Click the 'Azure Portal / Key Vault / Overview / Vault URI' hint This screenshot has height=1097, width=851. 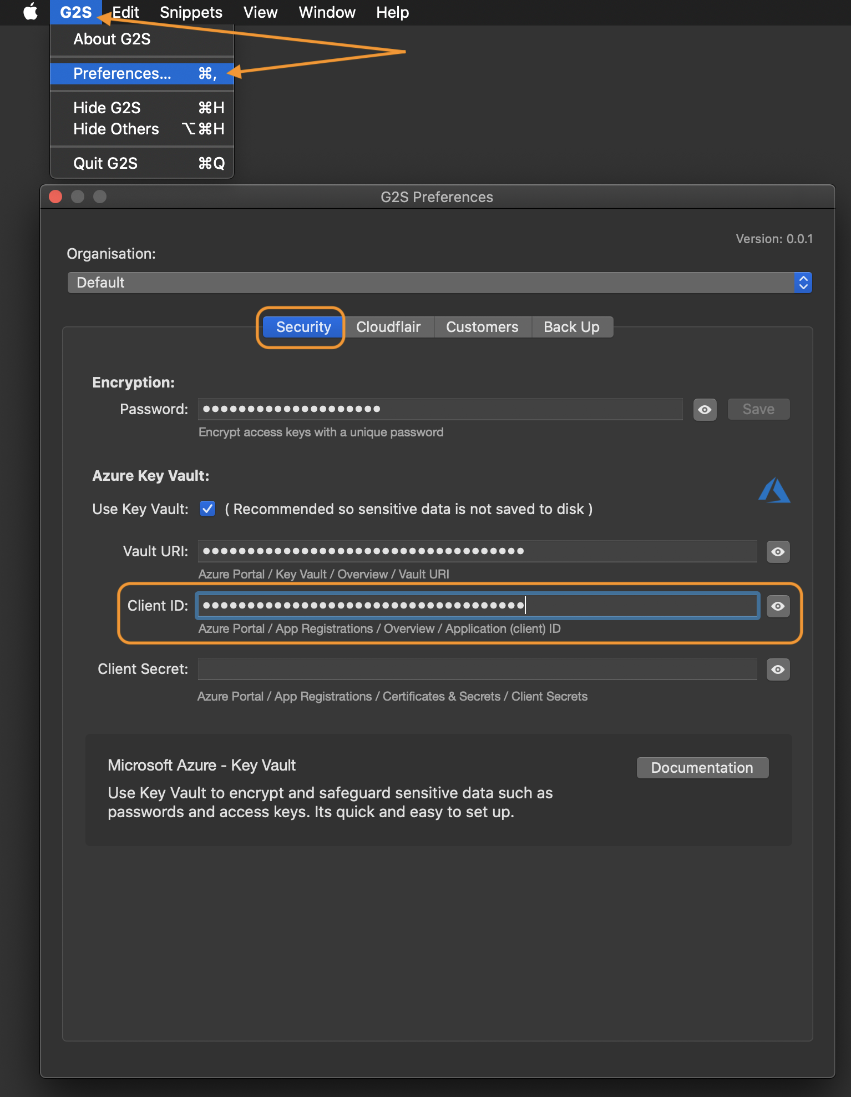click(324, 574)
